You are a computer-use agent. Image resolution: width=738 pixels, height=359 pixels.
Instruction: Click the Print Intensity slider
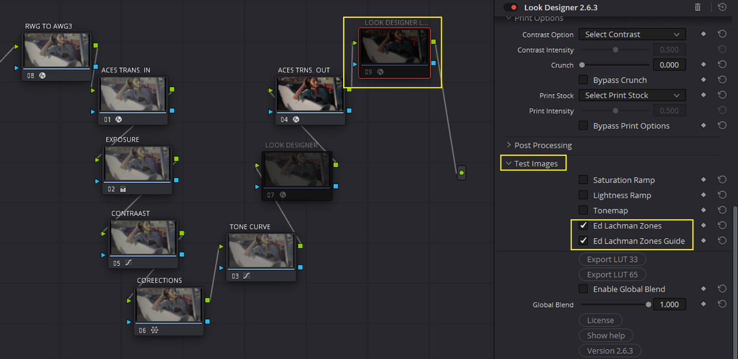[615, 110]
